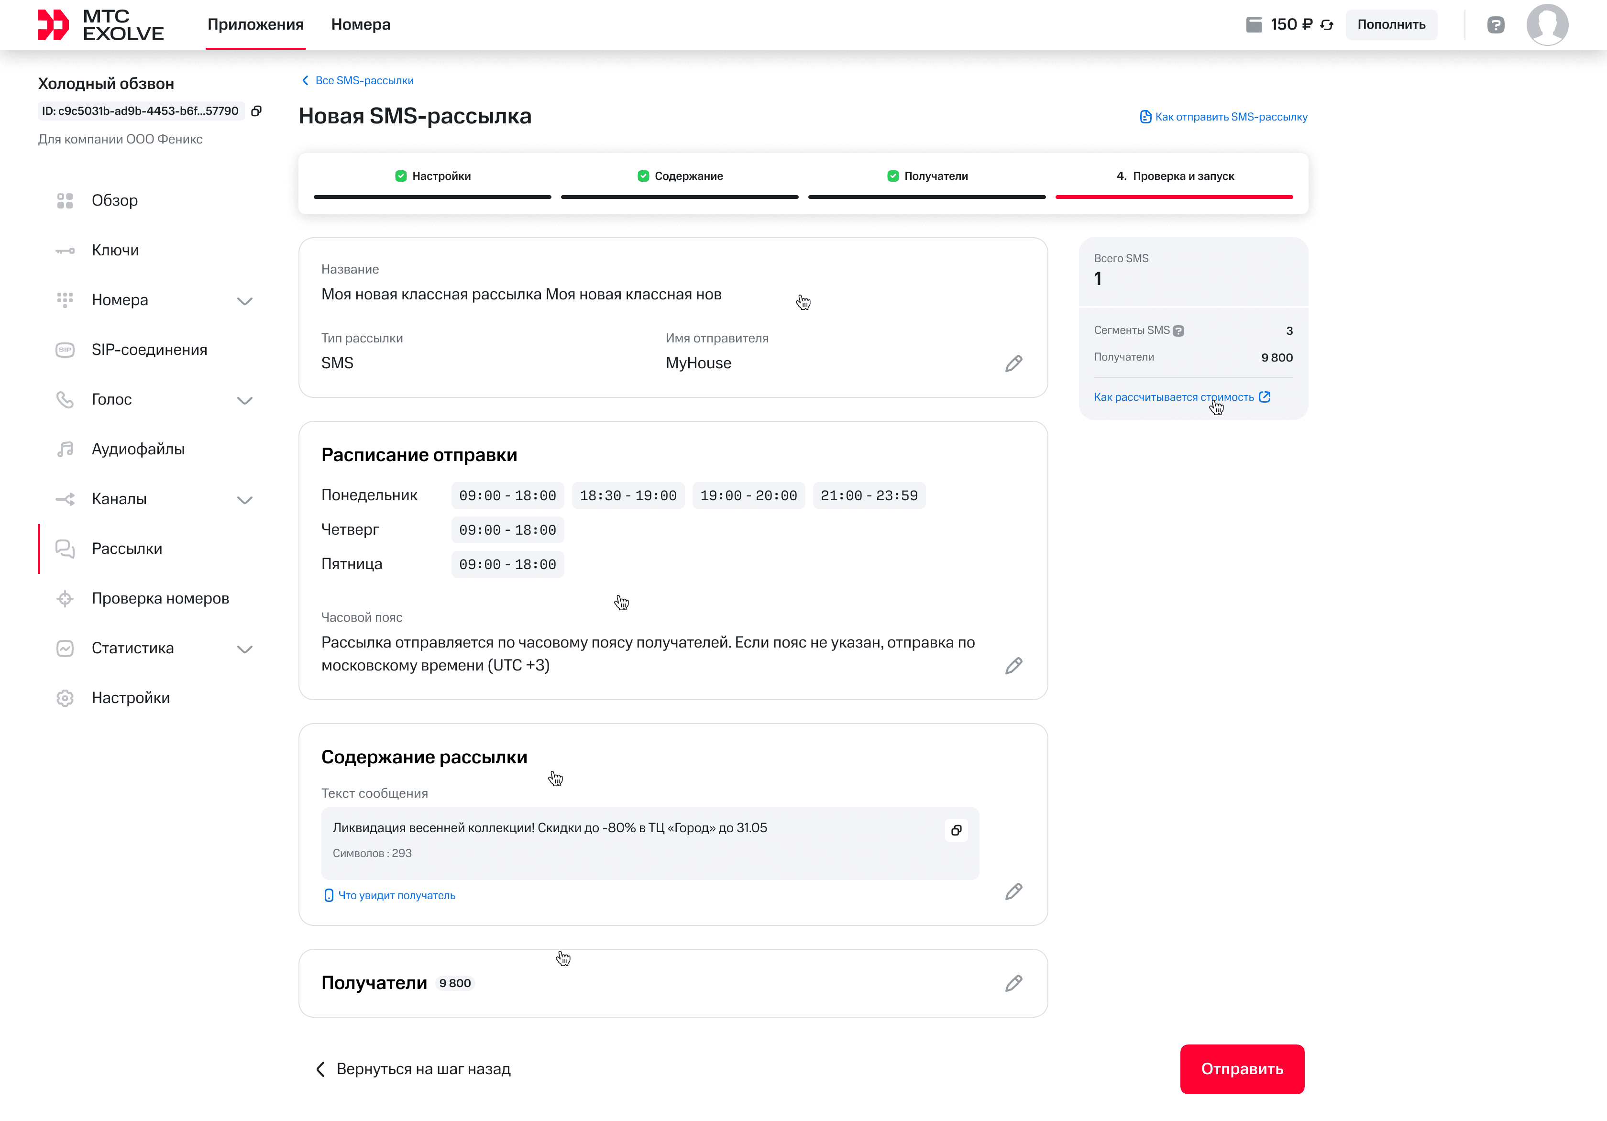Screen dimensions: 1607x1121
Task: Click the Пятница 09:00 - 18:00 slot
Action: point(507,565)
